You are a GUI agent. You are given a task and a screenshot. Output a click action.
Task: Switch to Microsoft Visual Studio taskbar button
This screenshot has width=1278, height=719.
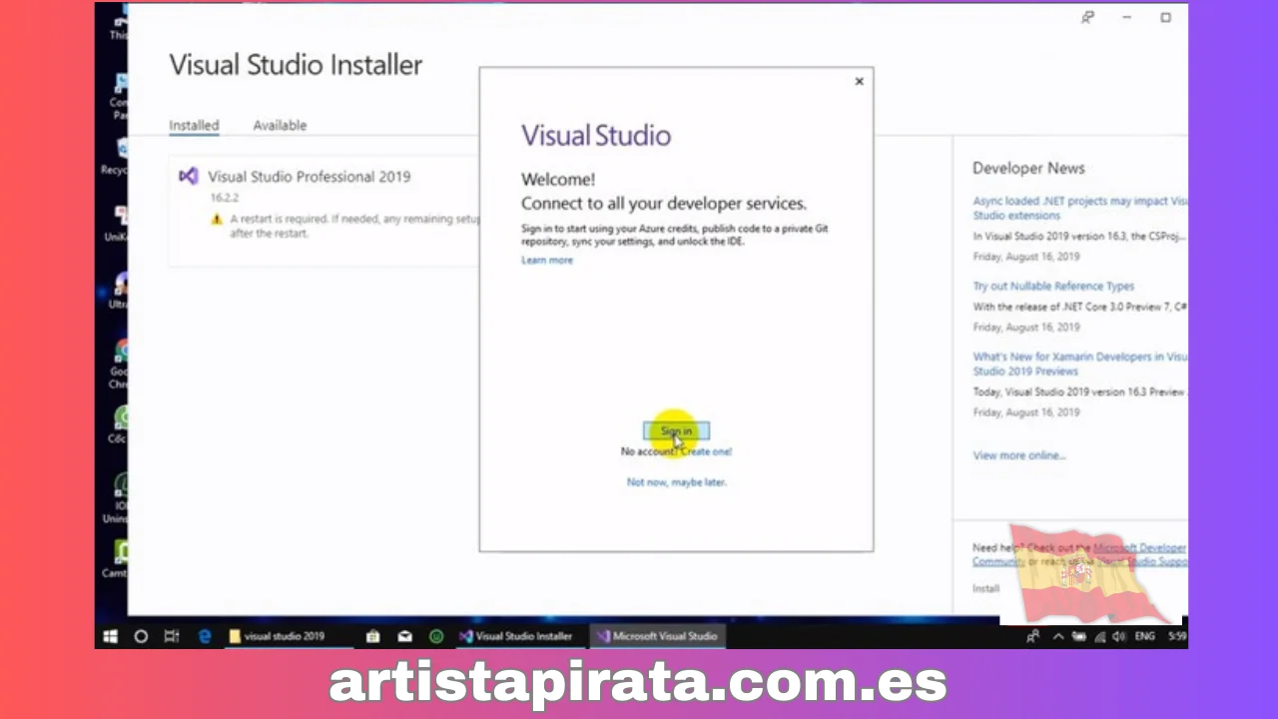tap(658, 636)
